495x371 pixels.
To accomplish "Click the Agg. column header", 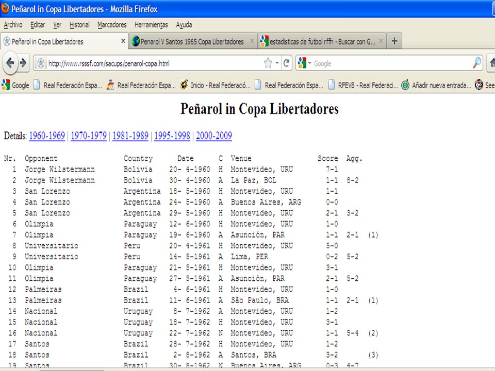I will pyautogui.click(x=354, y=158).
